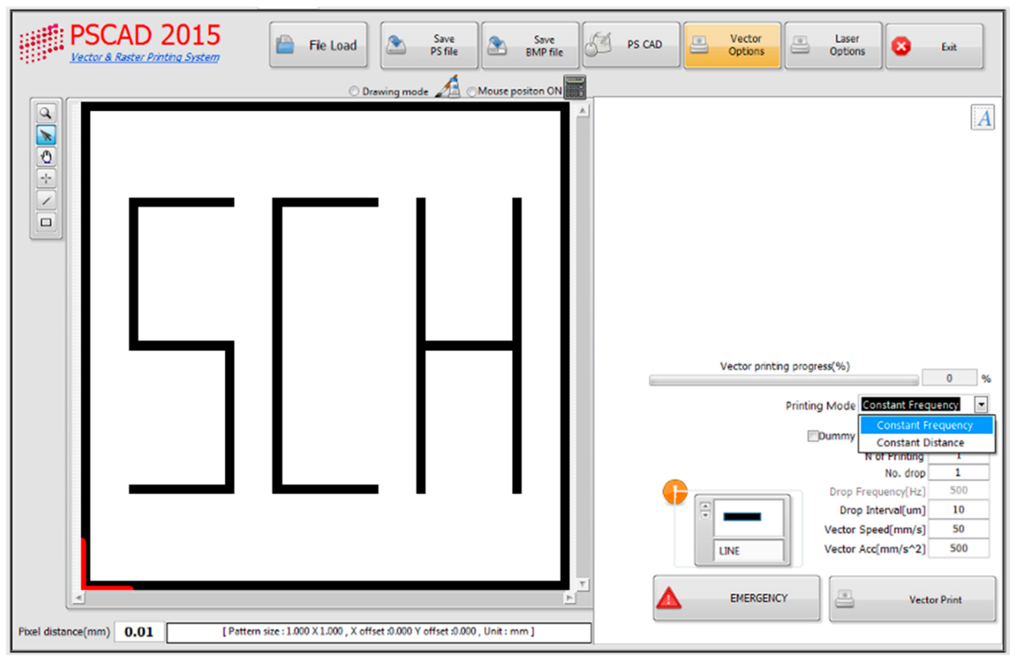Click the Vector Speed input field
Image resolution: width=1016 pixels, height=664 pixels.
point(958,529)
